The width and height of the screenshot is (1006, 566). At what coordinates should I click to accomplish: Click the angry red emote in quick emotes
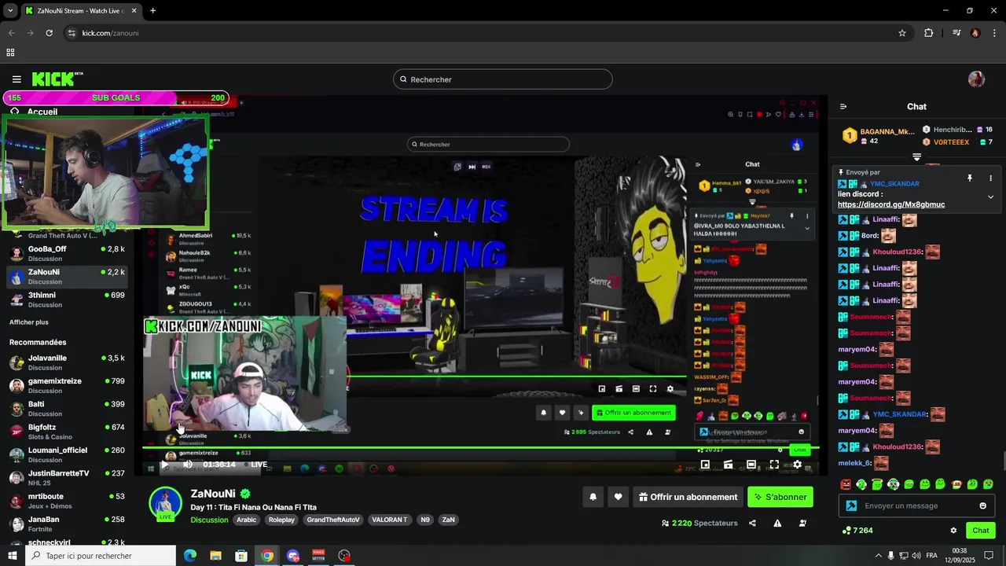point(846,484)
